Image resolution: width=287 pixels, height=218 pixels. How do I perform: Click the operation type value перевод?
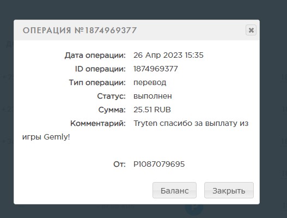tap(150, 83)
